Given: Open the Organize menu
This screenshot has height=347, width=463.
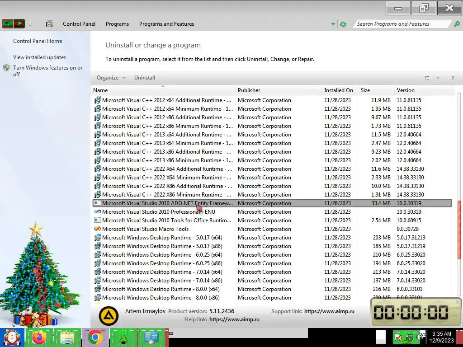Looking at the screenshot, I should [x=111, y=78].
